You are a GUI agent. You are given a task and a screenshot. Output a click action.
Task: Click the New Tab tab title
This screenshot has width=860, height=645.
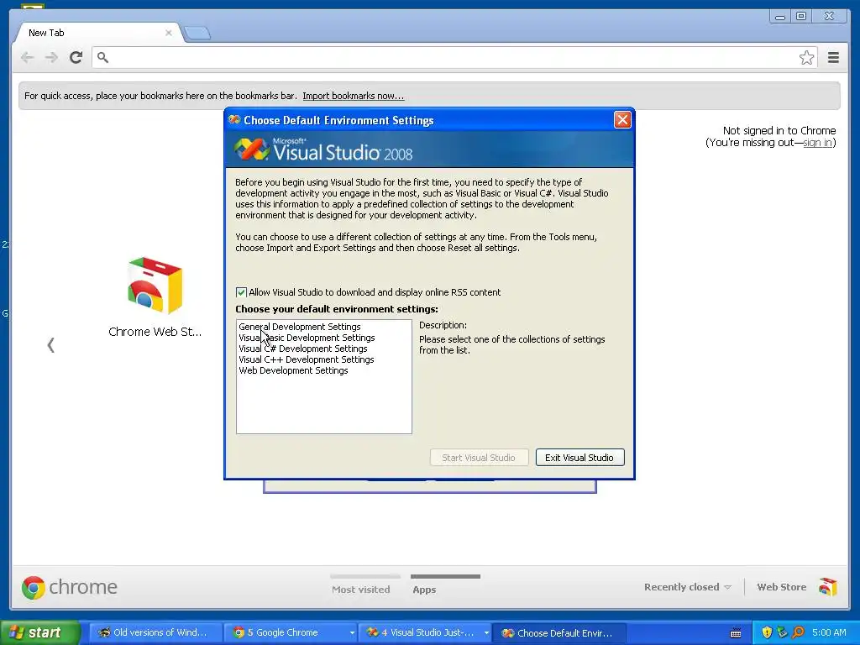point(46,33)
